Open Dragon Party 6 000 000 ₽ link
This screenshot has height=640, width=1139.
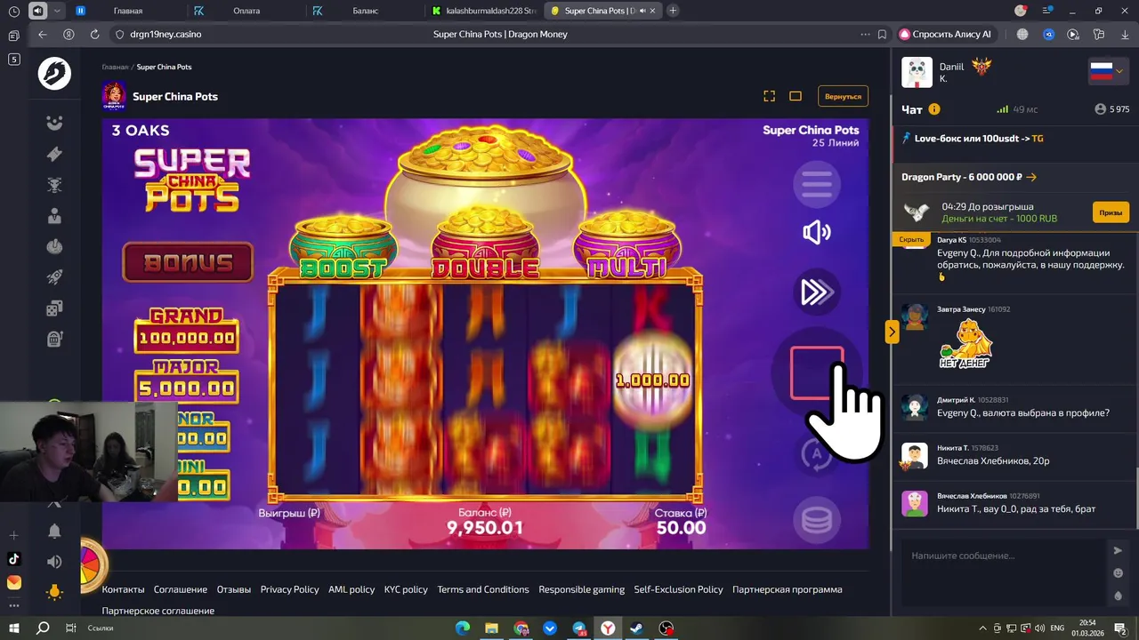[969, 177]
